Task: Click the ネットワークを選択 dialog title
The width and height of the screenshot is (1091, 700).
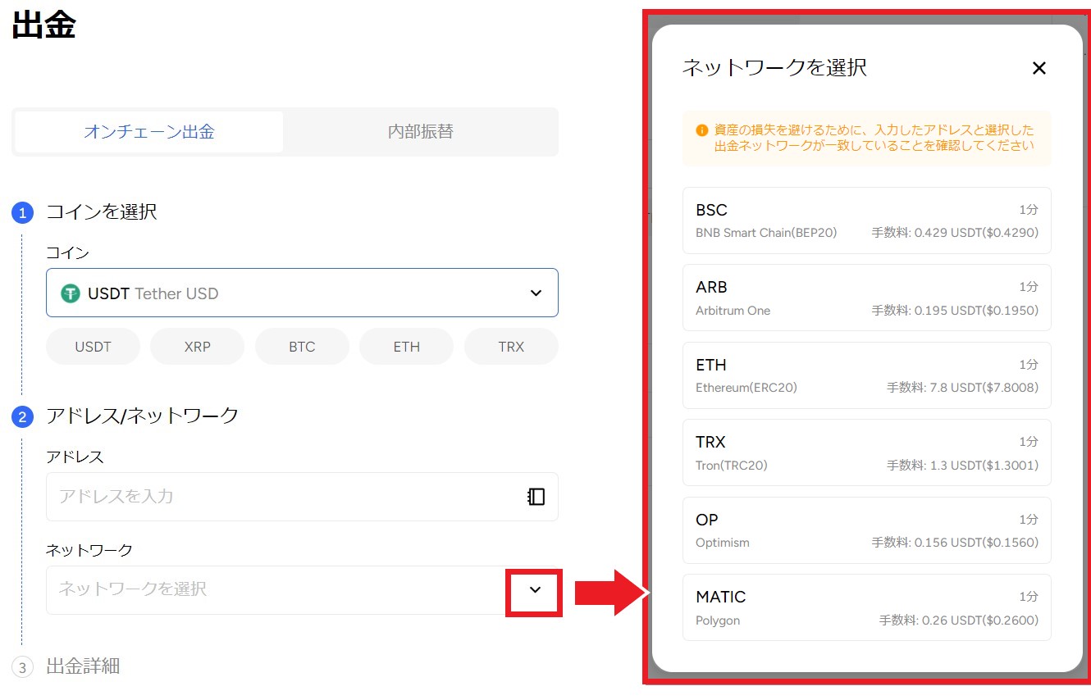Action: (x=774, y=67)
